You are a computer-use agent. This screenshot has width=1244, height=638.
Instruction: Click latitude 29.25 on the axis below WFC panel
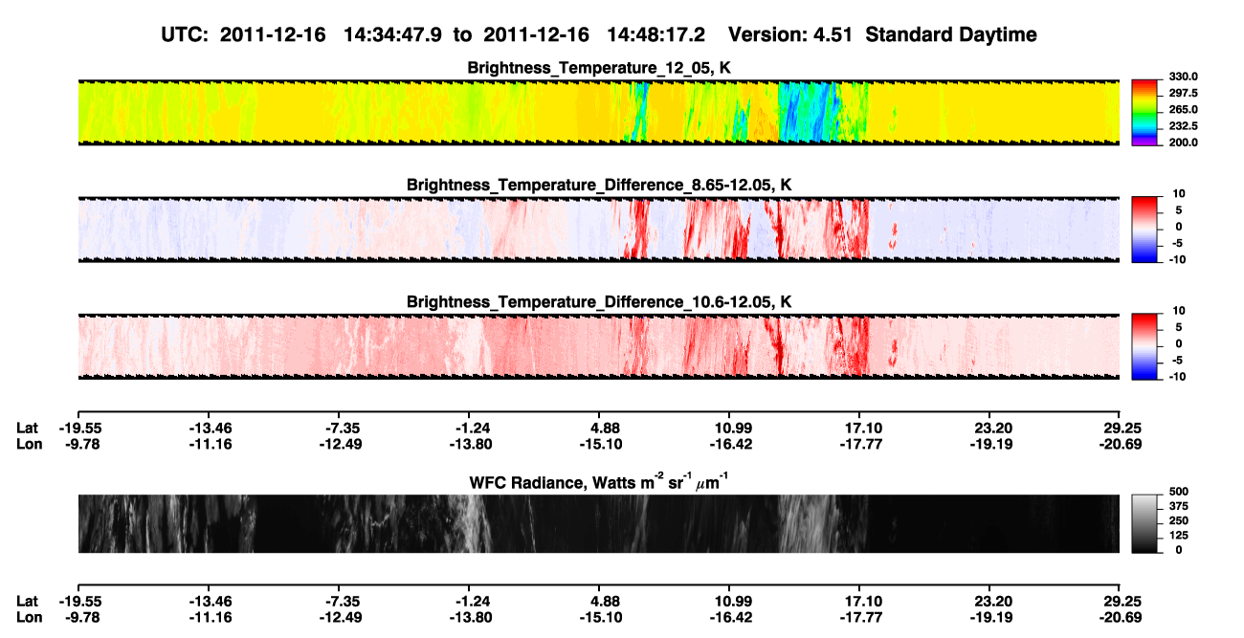pyautogui.click(x=1122, y=601)
